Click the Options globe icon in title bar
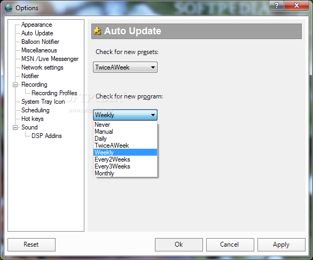 [x=9, y=8]
